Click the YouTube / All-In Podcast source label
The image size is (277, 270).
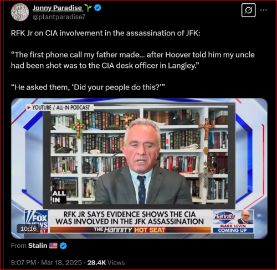click(59, 108)
